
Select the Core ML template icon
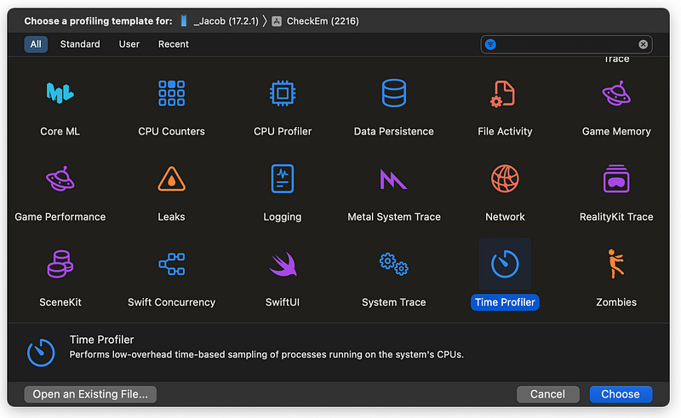click(60, 93)
